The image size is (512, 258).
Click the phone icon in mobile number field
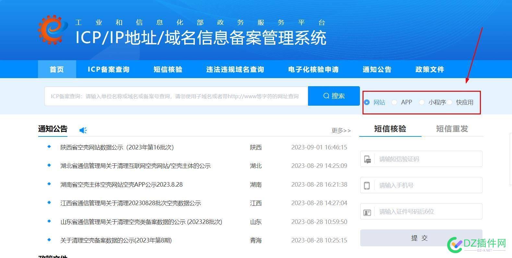[x=367, y=185]
